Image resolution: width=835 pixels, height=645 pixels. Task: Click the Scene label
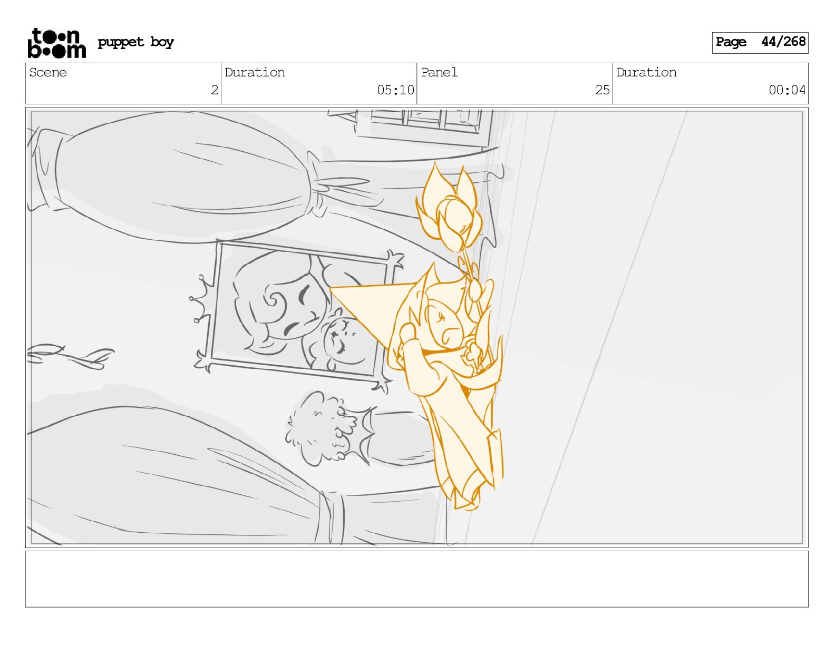point(48,72)
